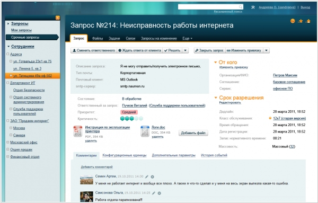The height and width of the screenshot is (203, 318).
Task: Add page to favorites with the star icon
Action: [301, 21]
